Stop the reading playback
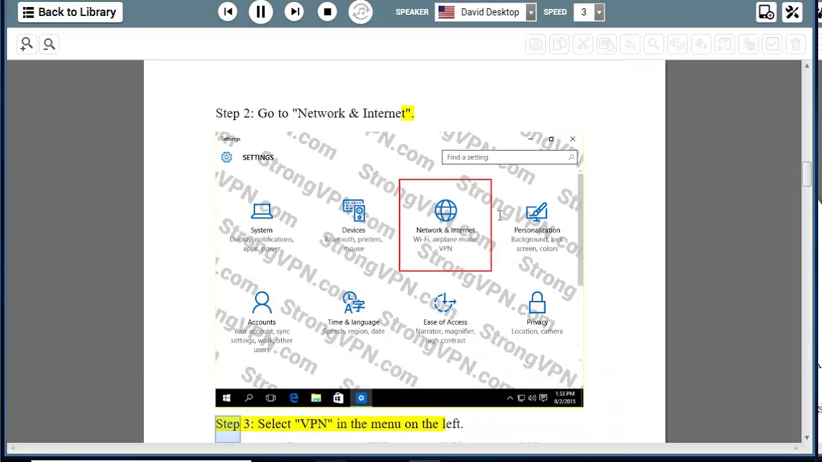 tap(328, 12)
